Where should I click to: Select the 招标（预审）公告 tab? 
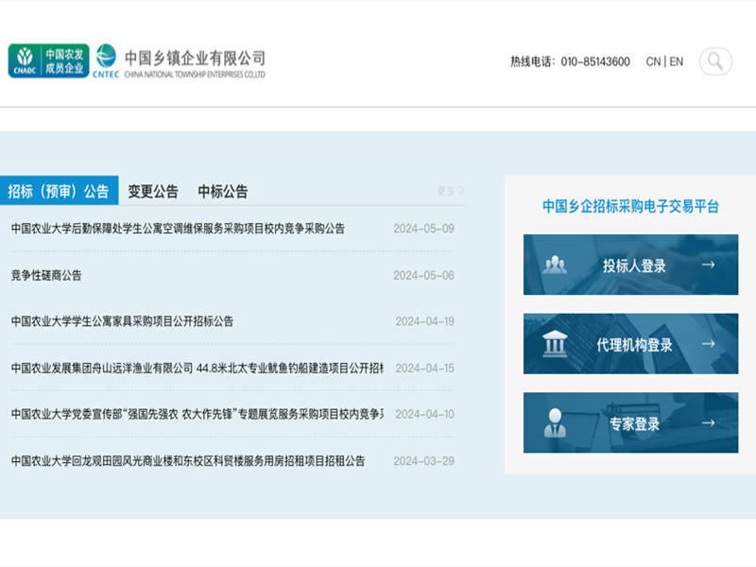point(59,191)
